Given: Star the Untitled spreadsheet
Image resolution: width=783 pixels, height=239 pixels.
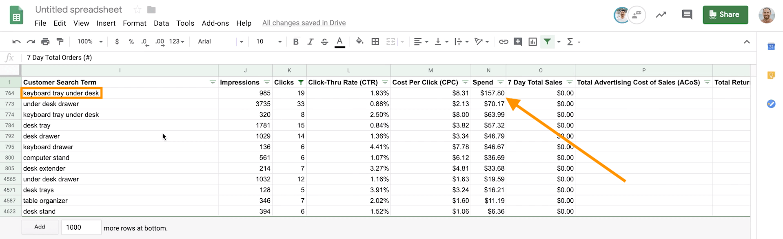Looking at the screenshot, I should [x=138, y=10].
